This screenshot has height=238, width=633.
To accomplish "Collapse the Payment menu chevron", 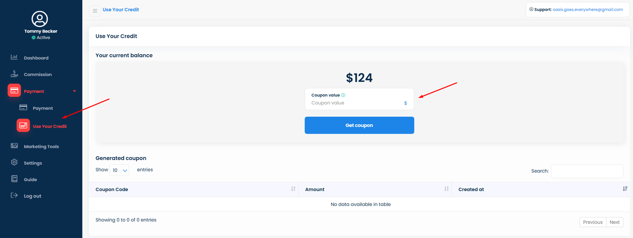I will (75, 91).
